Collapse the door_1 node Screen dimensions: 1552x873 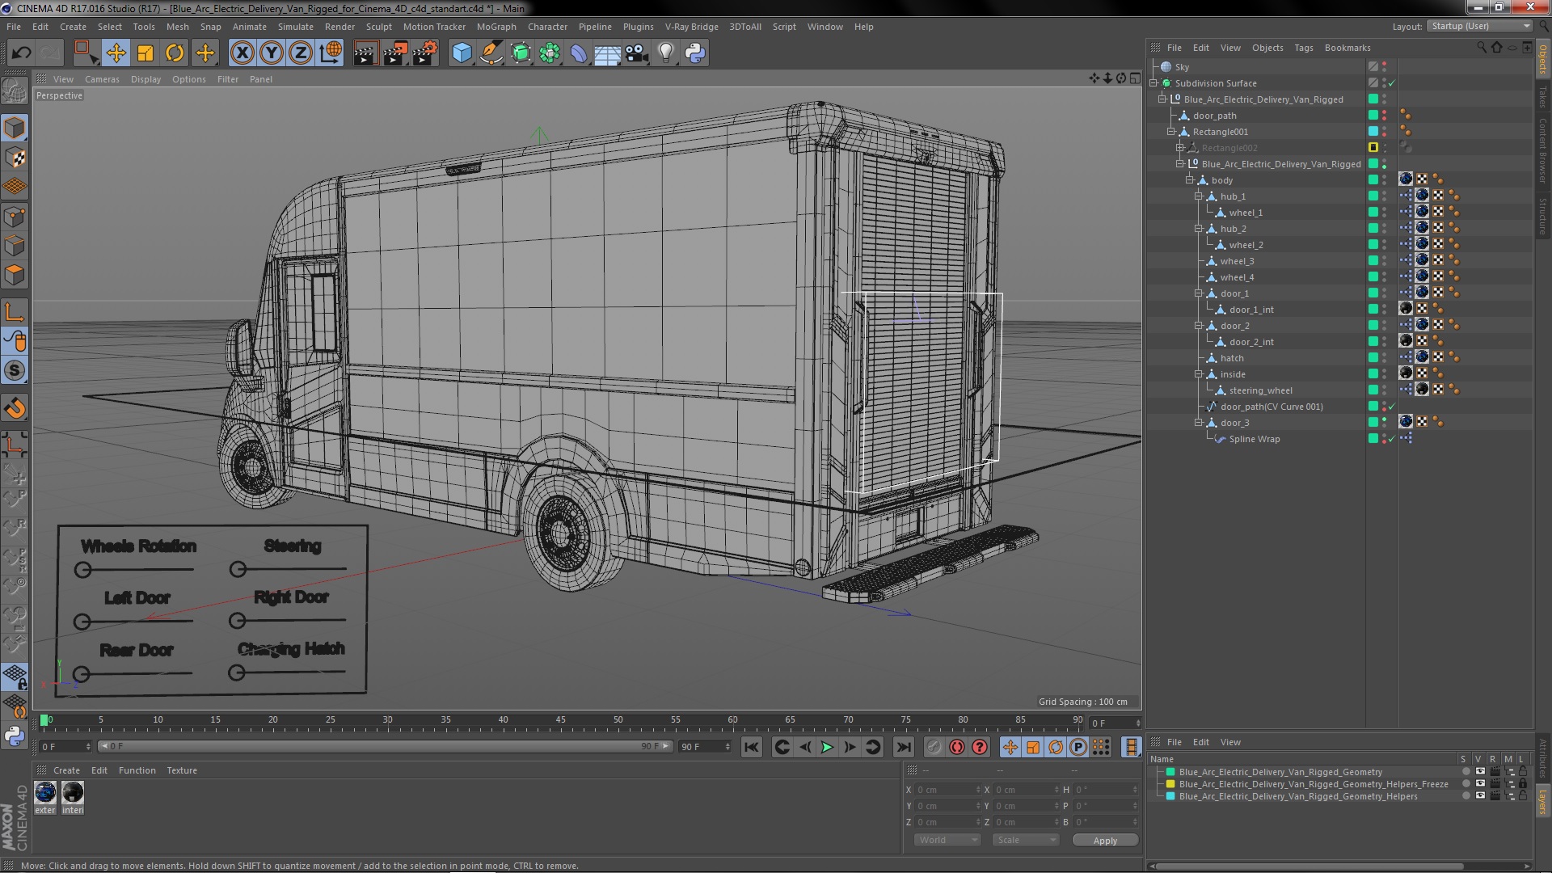(1198, 293)
